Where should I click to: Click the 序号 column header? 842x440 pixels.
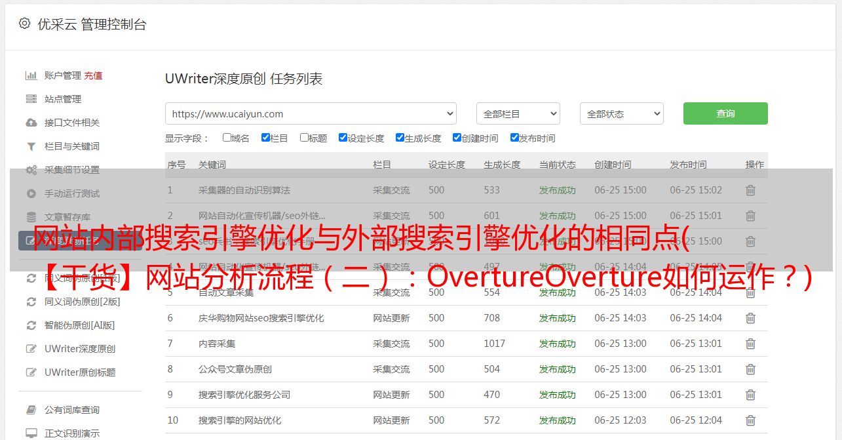point(176,165)
